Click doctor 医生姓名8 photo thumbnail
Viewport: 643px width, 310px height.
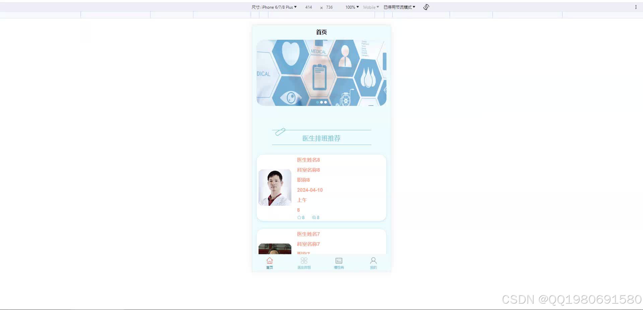275,187
